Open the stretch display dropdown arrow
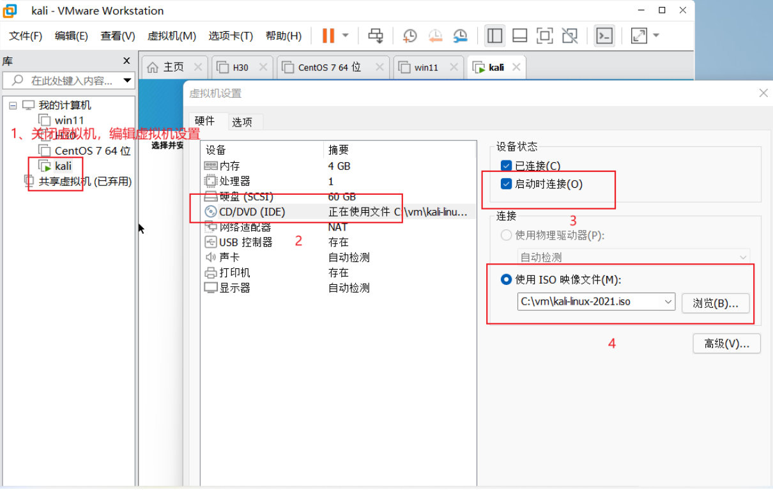The image size is (773, 490). [655, 36]
